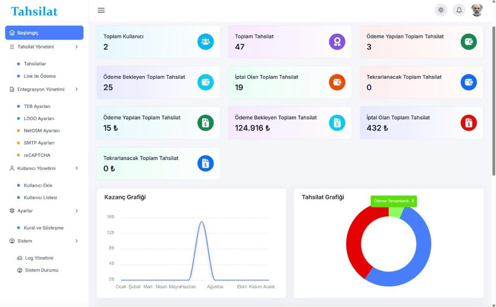
Task: Open Link ile Ödeme page
Action: [x=39, y=76]
